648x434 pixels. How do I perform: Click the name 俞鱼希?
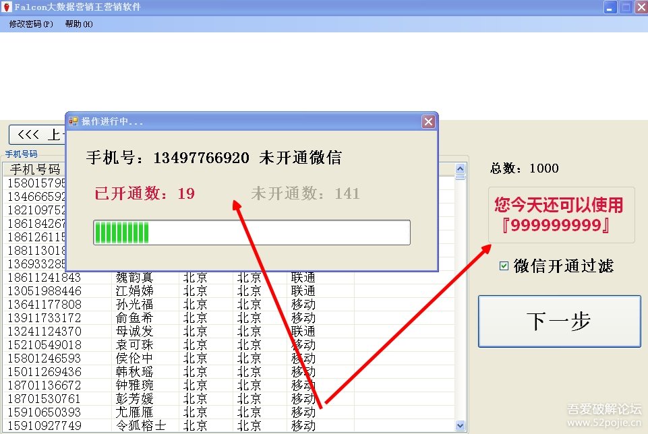134,317
